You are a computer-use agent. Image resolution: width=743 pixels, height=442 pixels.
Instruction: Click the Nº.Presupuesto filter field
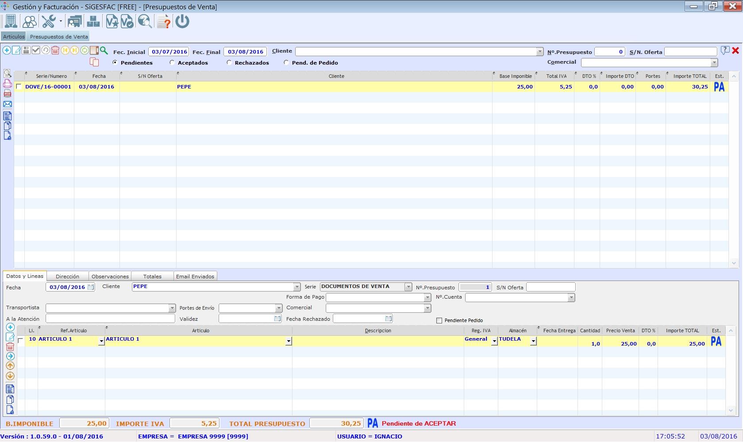(610, 52)
